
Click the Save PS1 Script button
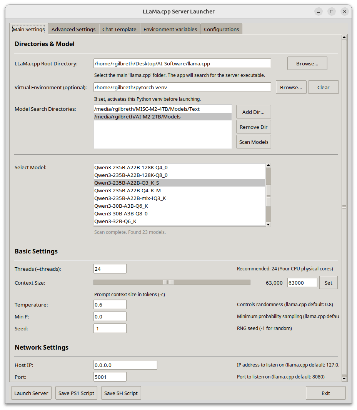point(77,393)
